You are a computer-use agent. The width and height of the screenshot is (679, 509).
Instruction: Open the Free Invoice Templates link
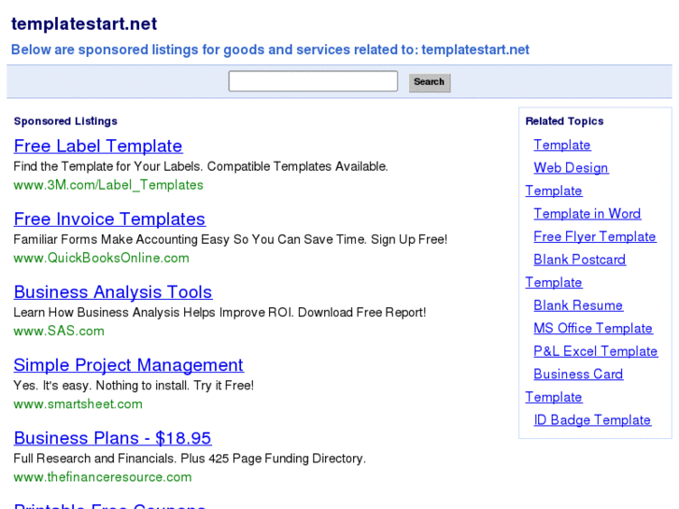[x=109, y=219]
